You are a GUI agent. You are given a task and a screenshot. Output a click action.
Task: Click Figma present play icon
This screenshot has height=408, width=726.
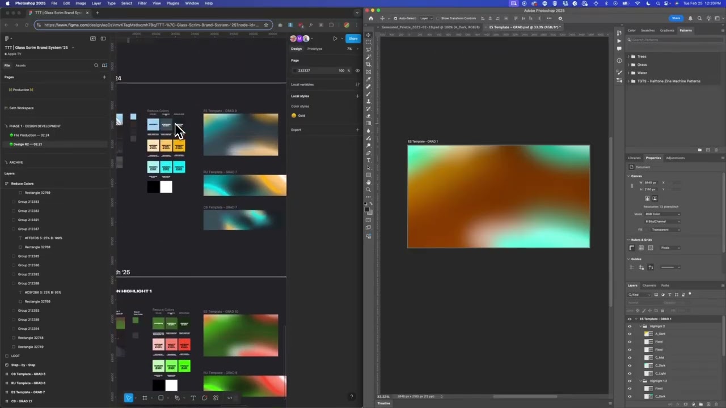coord(335,39)
